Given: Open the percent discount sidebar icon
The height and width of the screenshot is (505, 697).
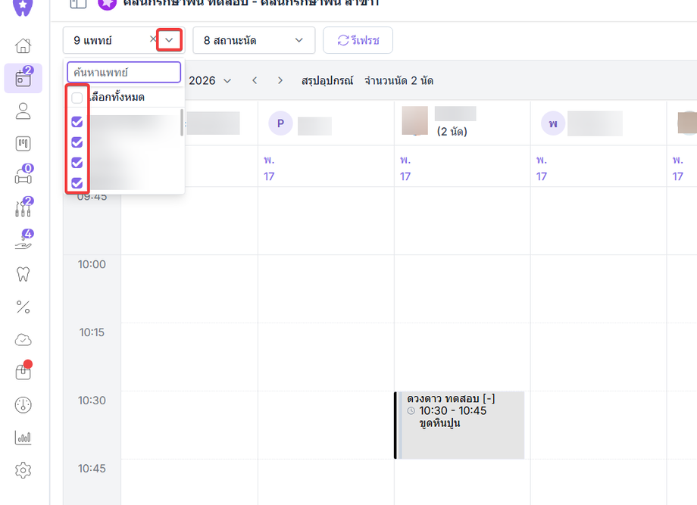Looking at the screenshot, I should tap(23, 307).
